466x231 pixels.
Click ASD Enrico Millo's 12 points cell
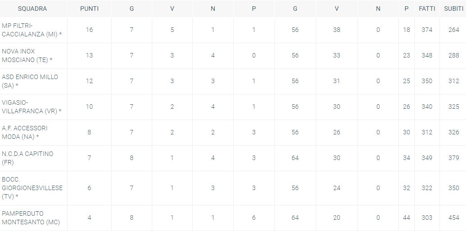[89, 81]
